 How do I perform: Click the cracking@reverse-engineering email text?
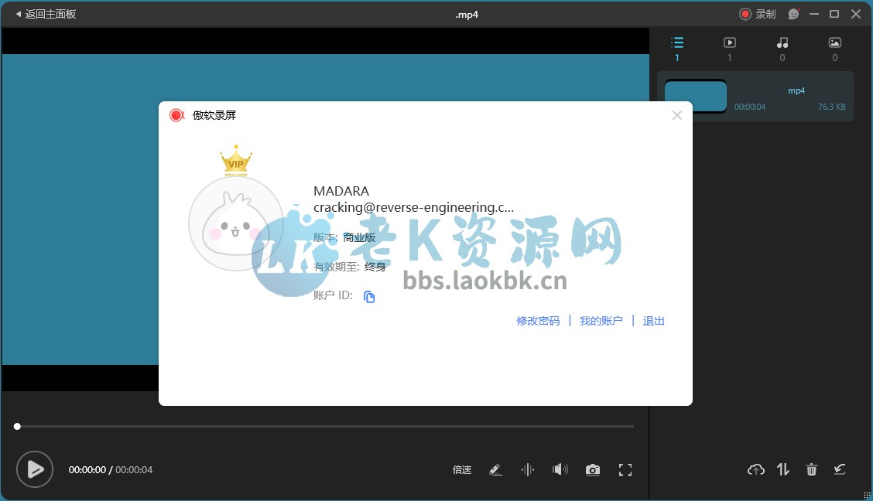[x=414, y=207]
